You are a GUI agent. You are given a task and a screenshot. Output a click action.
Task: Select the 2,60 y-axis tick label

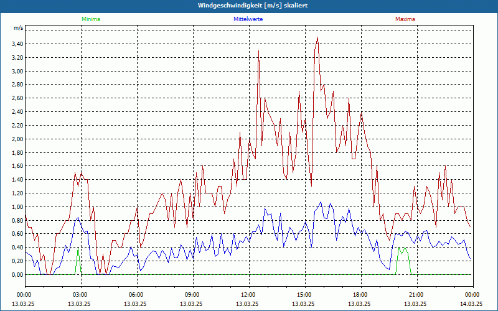(x=17, y=98)
